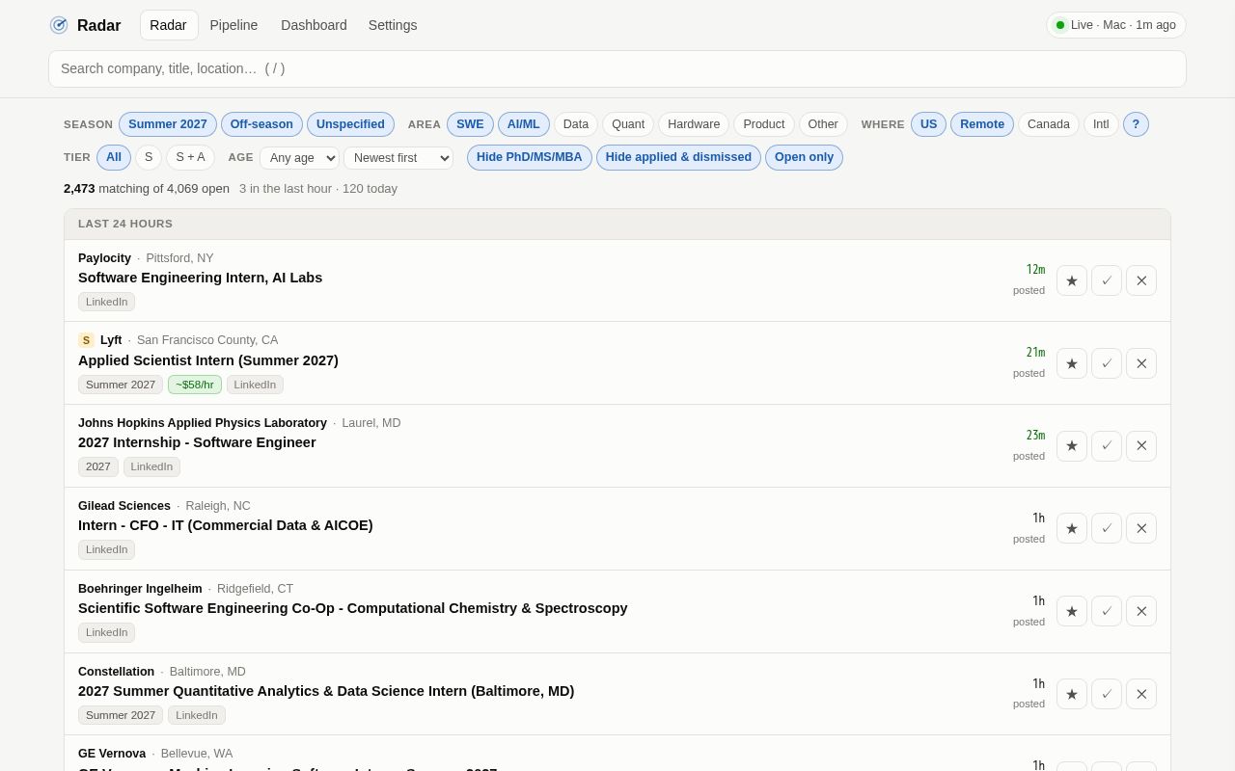
Task: Star the Johns Hopkins APL internship
Action: click(1072, 446)
